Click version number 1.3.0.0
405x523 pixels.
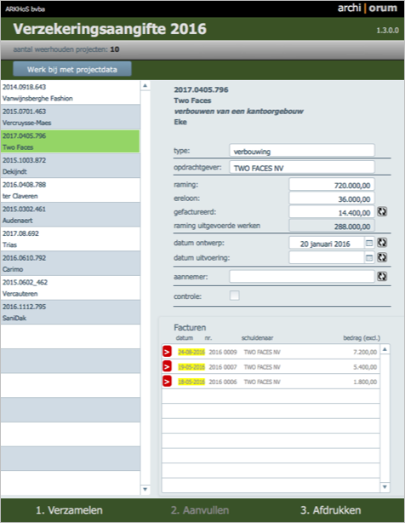[x=387, y=31]
